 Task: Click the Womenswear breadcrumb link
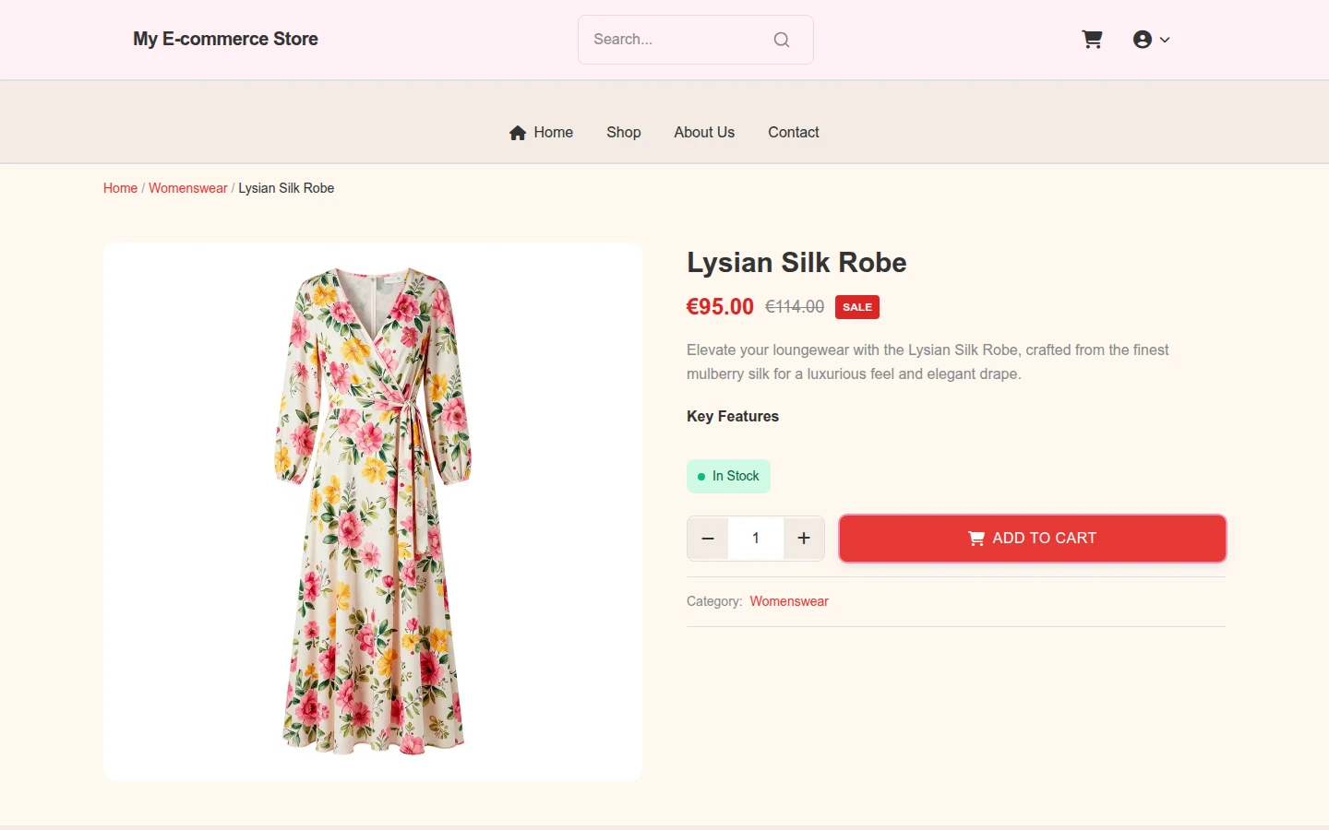188,188
